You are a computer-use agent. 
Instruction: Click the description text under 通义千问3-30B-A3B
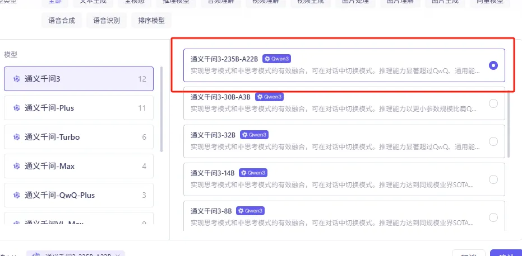334,109
